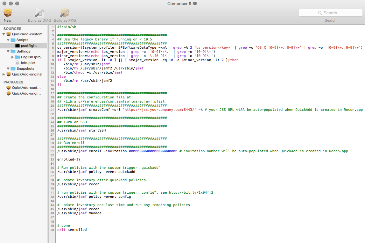Select English.lproj in the sidebar

point(31,57)
